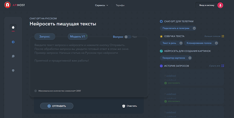
Task: Click icon near НЕЙРОСЕТЬ ДЛЯ СОЗДАНИЯ КАРТИНОК
Action: pyautogui.click(x=161, y=51)
